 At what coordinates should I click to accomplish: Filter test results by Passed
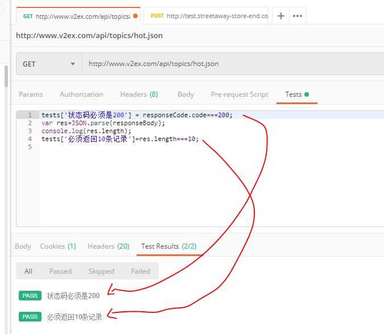tap(60, 271)
